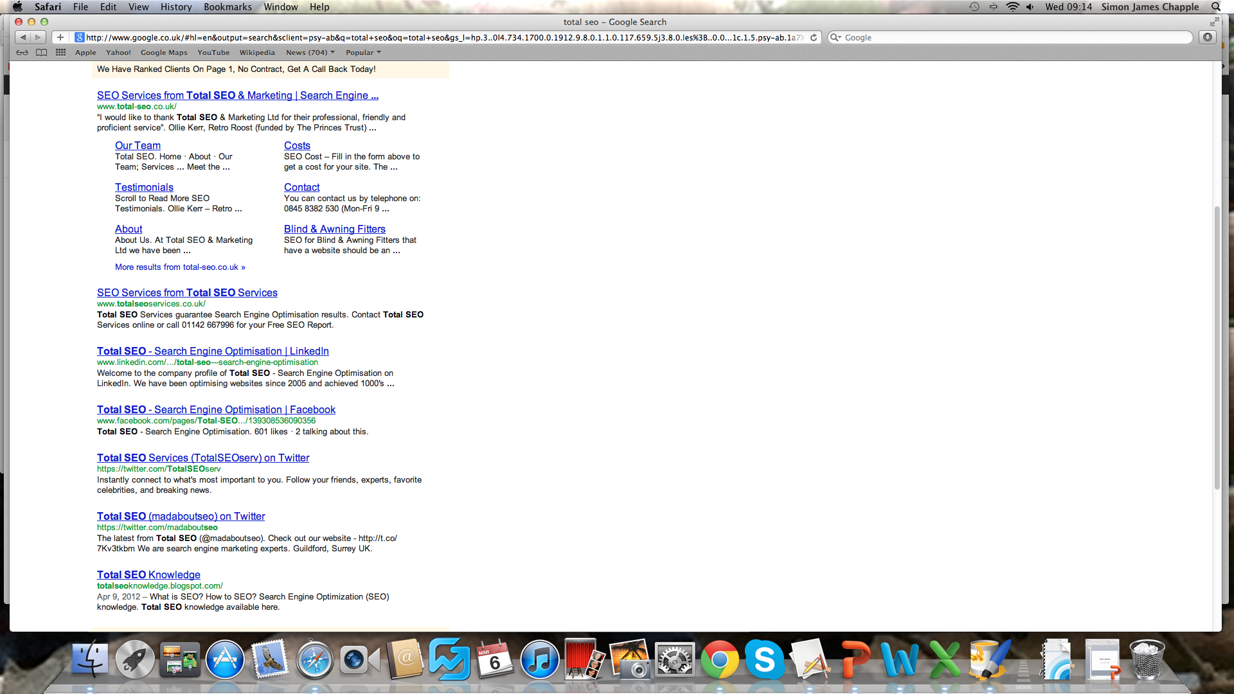
Task: Open the 'Costs' sitelink
Action: click(297, 145)
